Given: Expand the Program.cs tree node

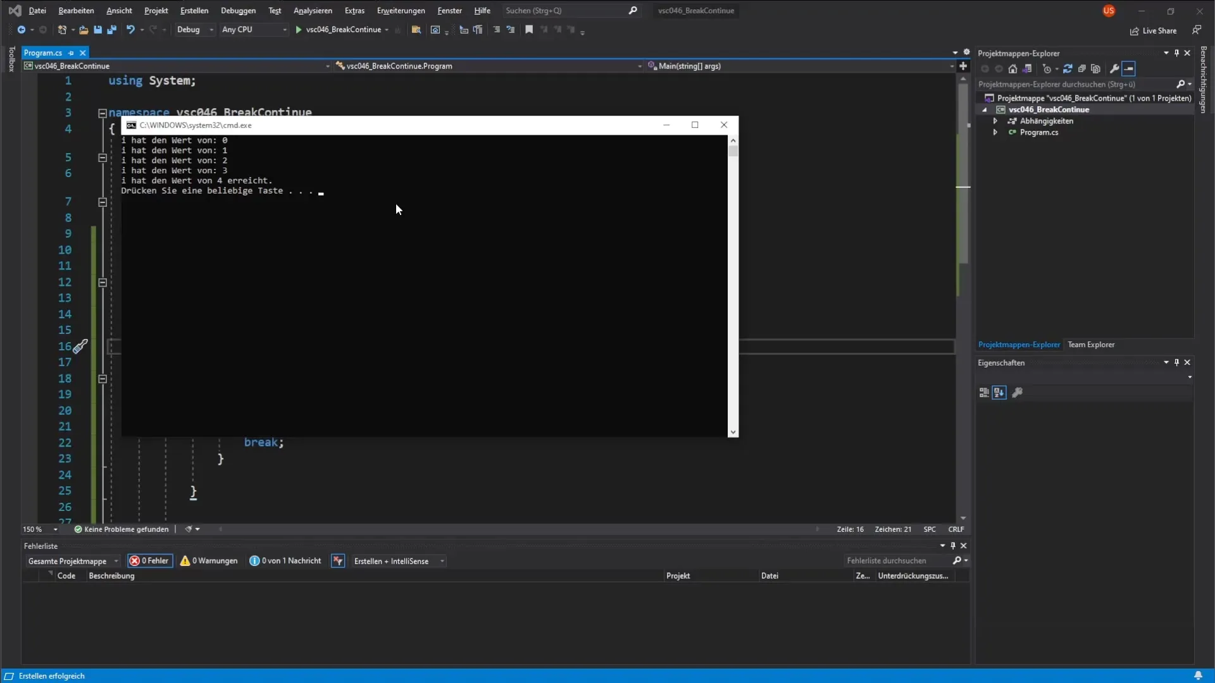Looking at the screenshot, I should [x=995, y=132].
